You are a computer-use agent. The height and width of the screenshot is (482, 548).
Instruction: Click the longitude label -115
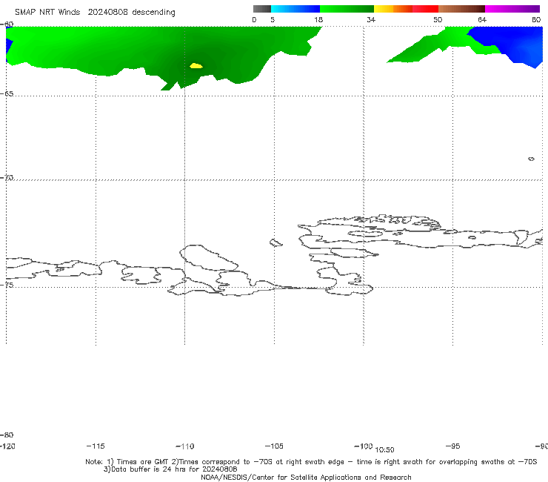(96, 446)
